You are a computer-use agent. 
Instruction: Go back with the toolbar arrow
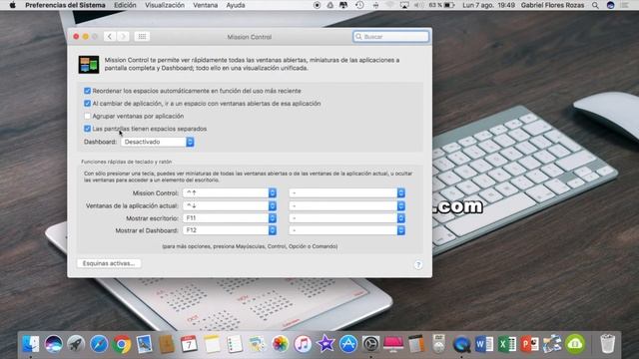(110, 37)
